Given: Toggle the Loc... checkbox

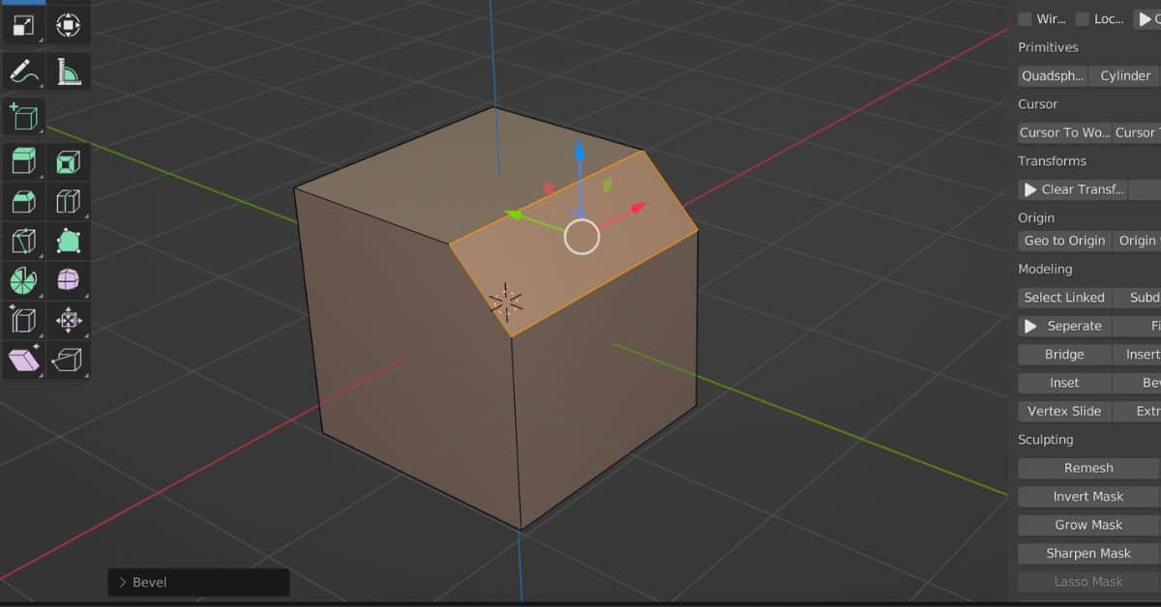Looking at the screenshot, I should (x=1083, y=19).
